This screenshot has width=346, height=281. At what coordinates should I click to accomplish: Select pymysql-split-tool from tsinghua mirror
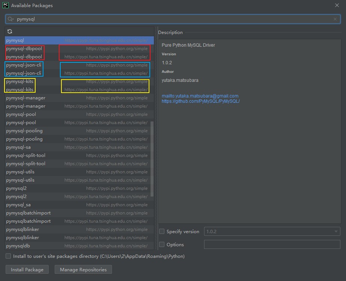tap(79, 164)
